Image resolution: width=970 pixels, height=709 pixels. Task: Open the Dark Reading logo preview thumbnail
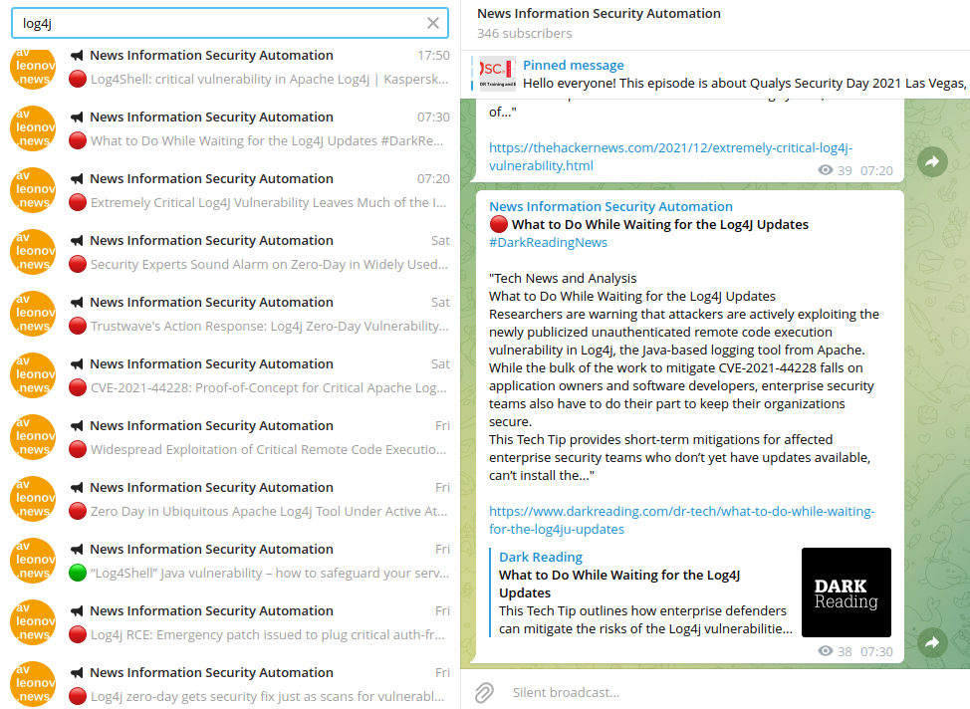tap(847, 592)
